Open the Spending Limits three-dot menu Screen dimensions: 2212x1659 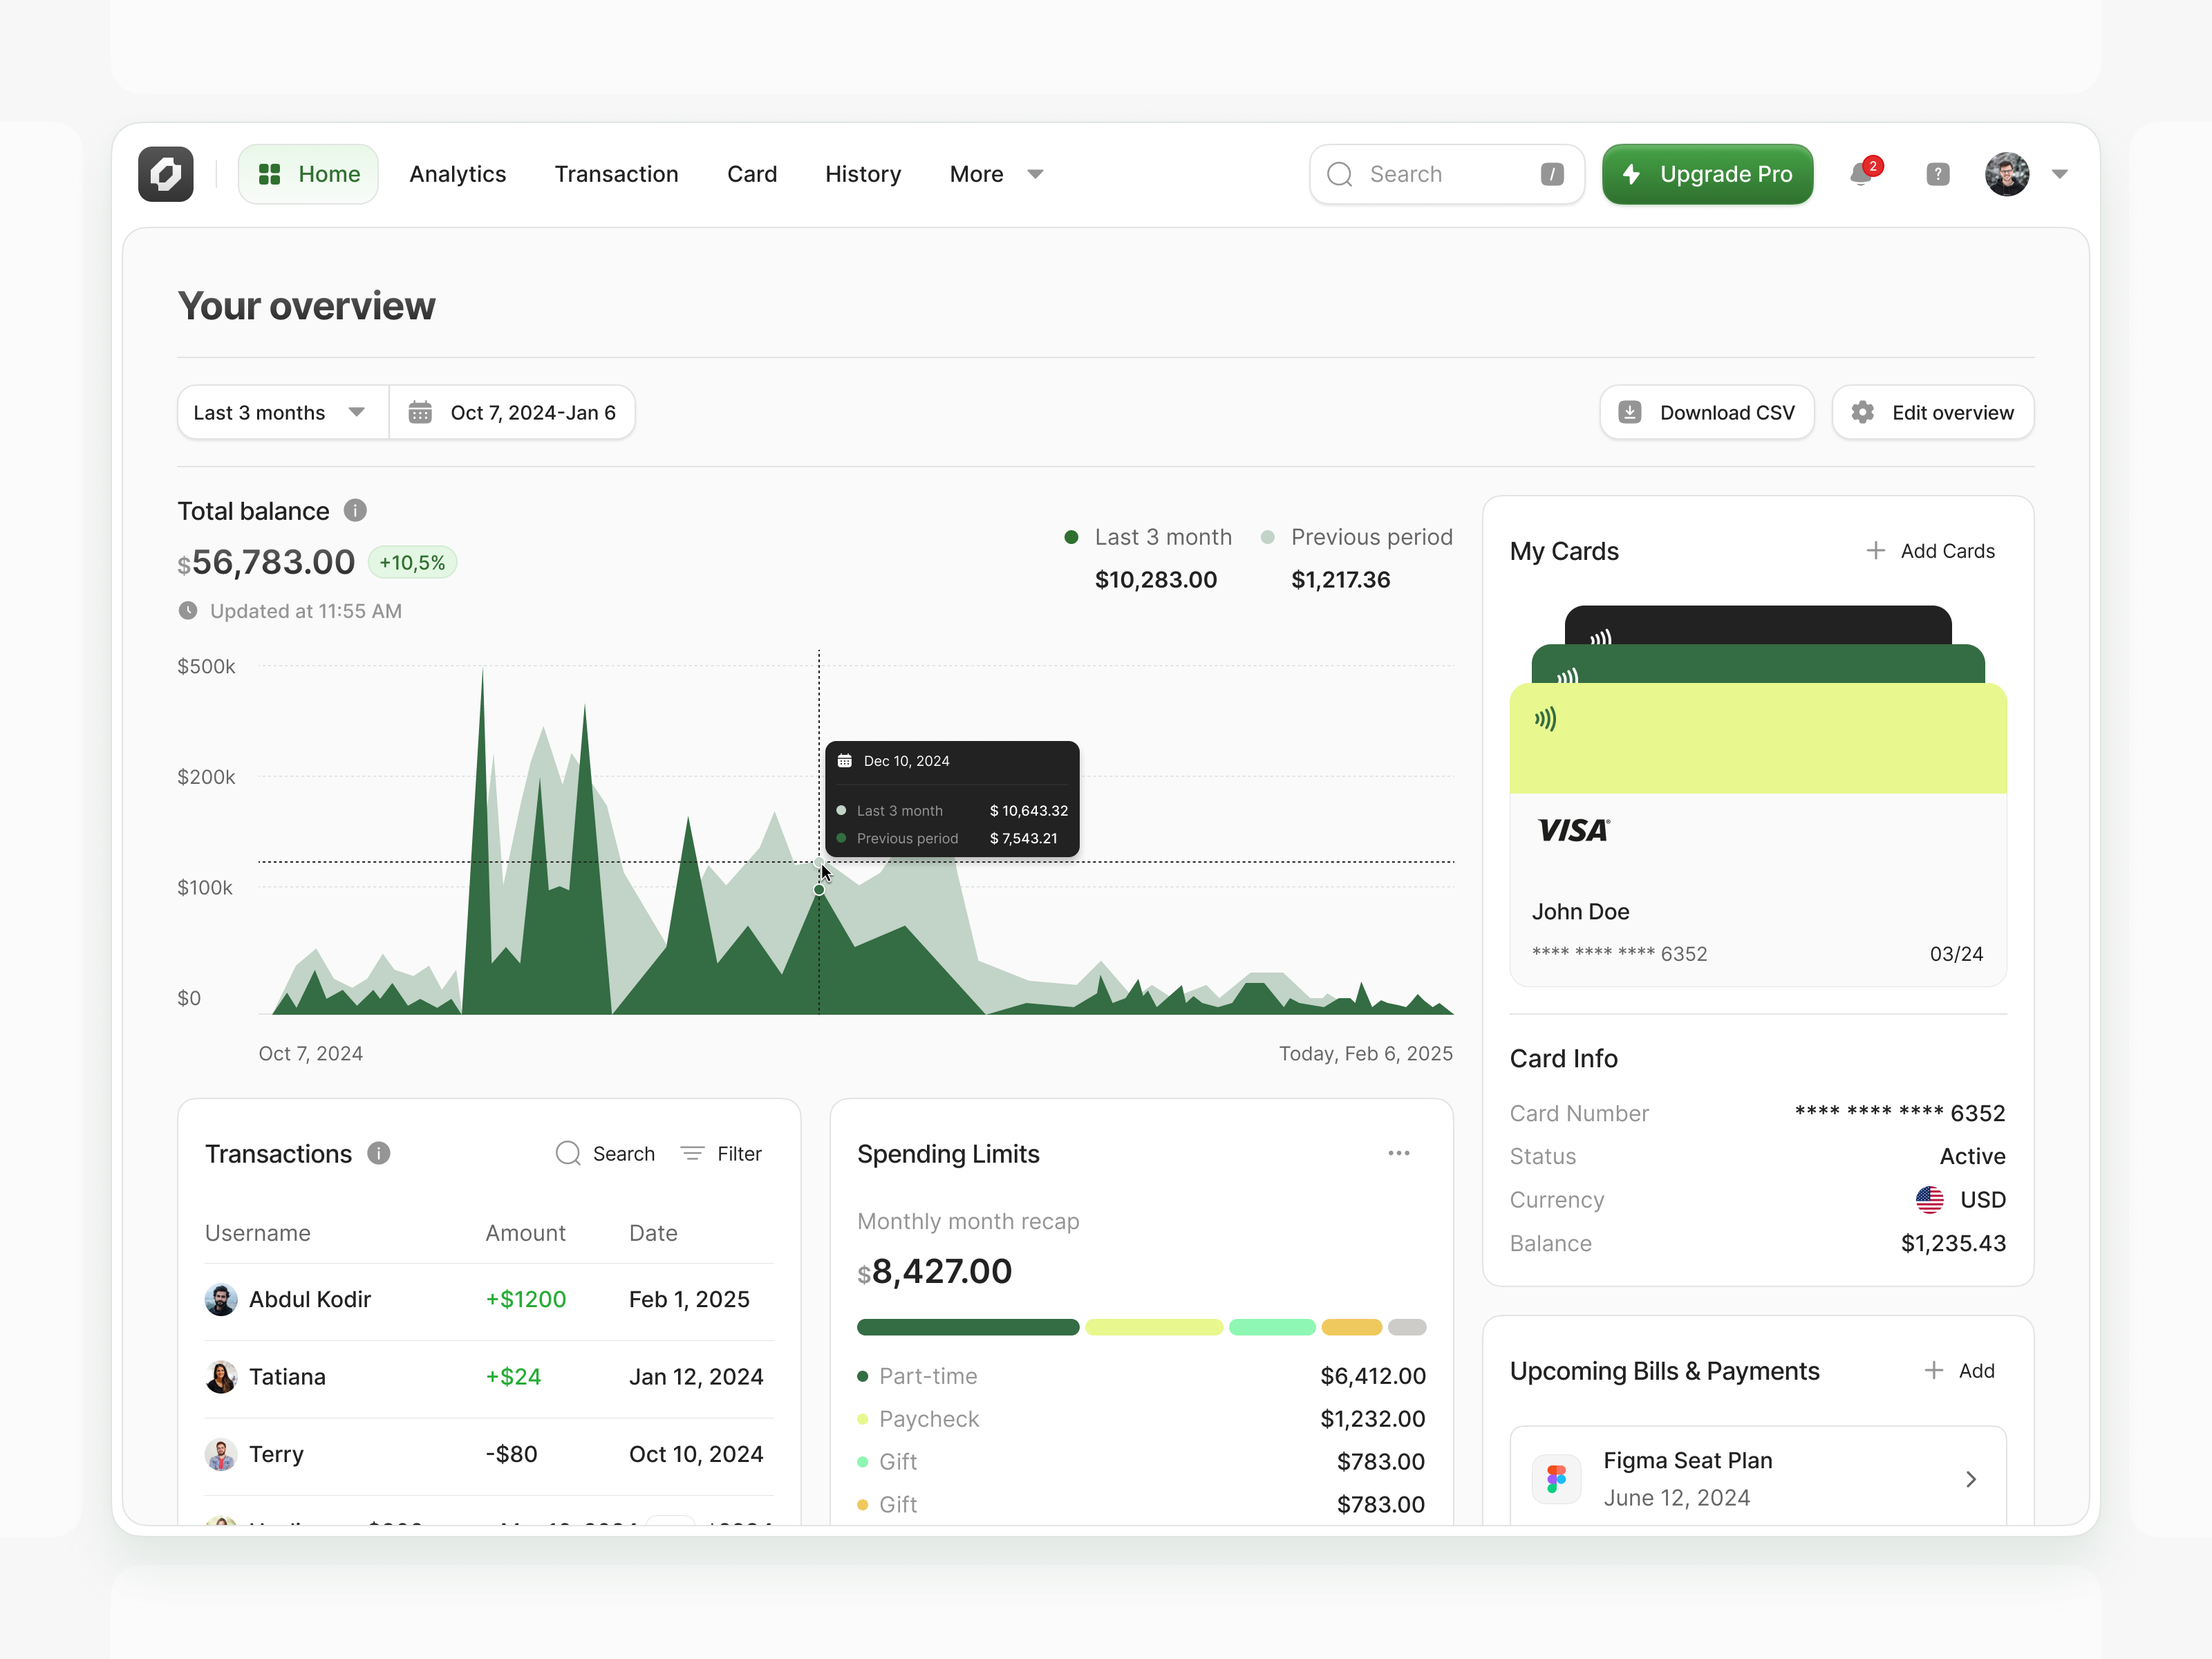coord(1399,1152)
